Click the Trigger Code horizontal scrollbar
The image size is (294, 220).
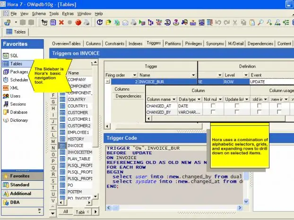tap(173, 208)
